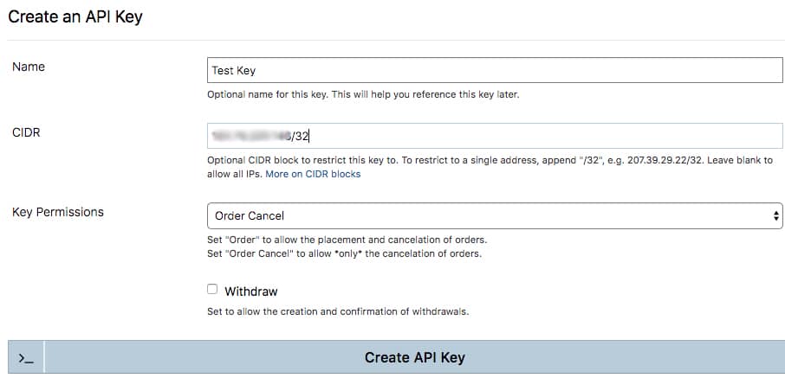Click the Withdraw checkbox label text
The height and width of the screenshot is (391, 785).
click(250, 292)
